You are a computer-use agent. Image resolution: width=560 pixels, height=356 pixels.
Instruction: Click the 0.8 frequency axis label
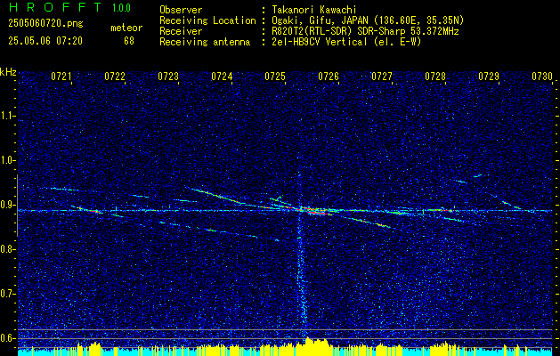click(7, 249)
